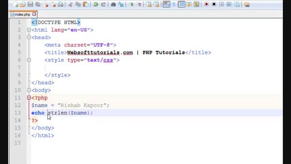The image size is (291, 164).
Task: Collapse the body block on line 10
Action: coord(29,90)
